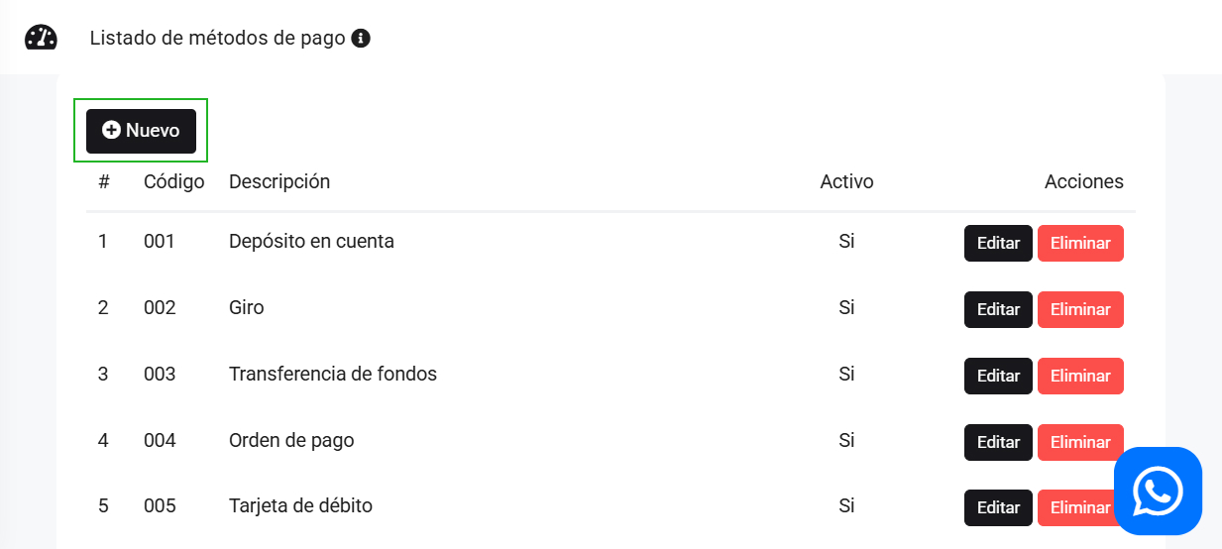1222x549 pixels.
Task: Click the Acciones column header
Action: [1083, 181]
